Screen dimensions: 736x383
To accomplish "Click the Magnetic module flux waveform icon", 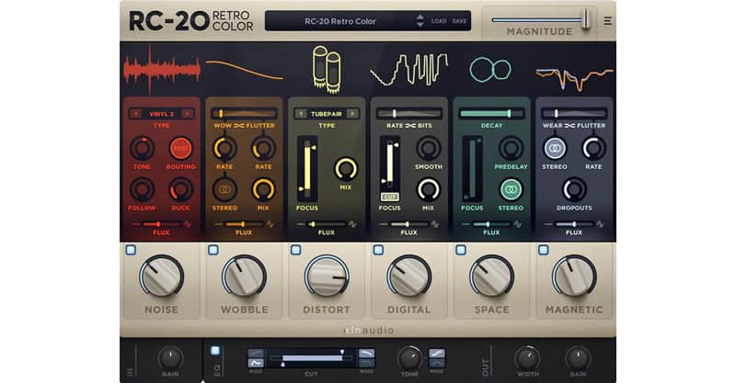I will [x=600, y=224].
